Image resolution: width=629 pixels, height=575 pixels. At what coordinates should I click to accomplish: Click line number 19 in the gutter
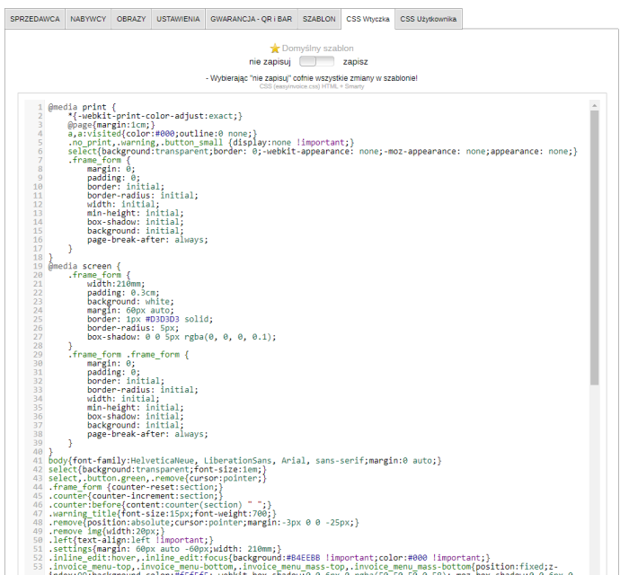(39, 266)
